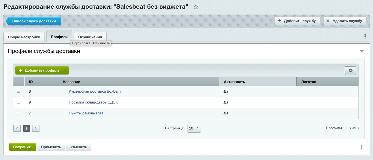Image resolution: width=373 pixels, height=160 pixels.
Task: Go to the previous page arrow
Action: point(17,128)
